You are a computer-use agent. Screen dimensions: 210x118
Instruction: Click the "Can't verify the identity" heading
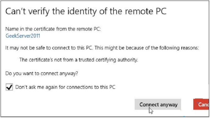pyautogui.click(x=86, y=11)
